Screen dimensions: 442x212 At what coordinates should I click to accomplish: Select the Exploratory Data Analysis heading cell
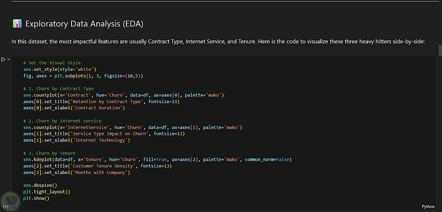(84, 24)
